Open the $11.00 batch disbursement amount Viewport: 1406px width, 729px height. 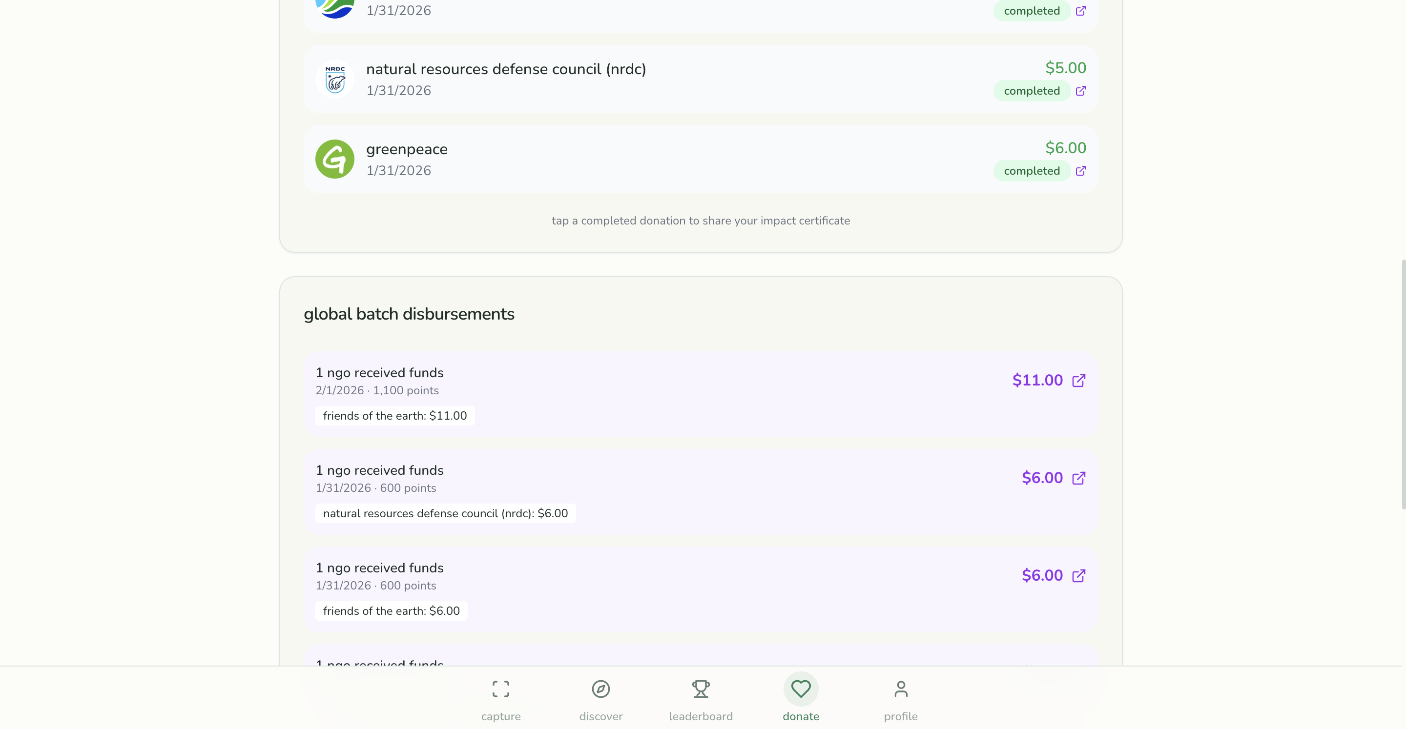[x=1037, y=380]
